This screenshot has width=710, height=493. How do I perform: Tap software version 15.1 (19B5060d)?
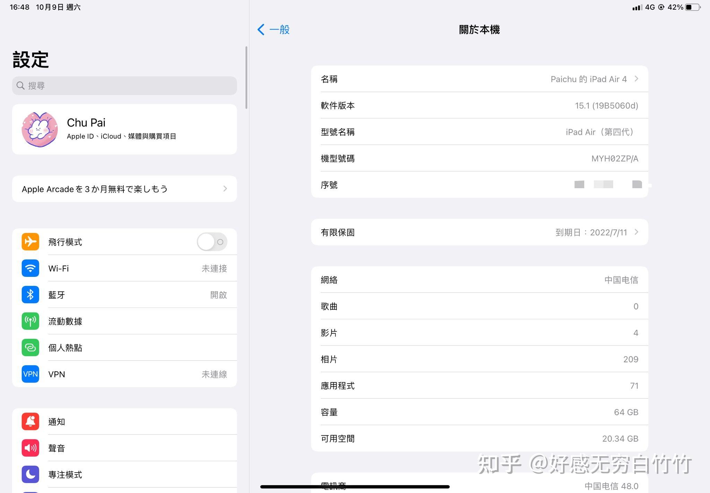coord(606,105)
